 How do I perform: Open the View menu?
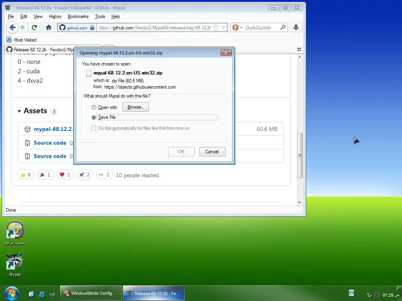click(38, 16)
